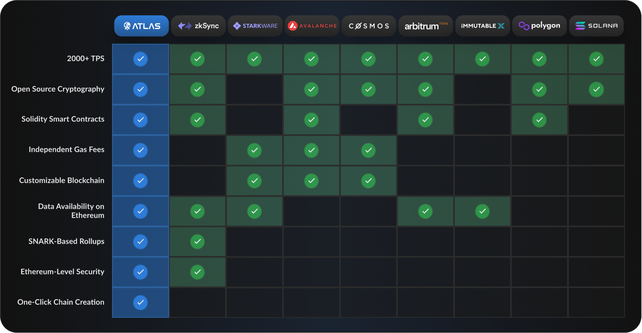Click Cosmos checkmark for Customizable Blockchain
The height and width of the screenshot is (333, 642).
368,181
